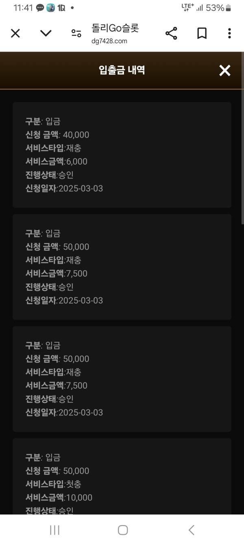Collapse the page with the down chevron
Image resolution: width=244 pixels, height=545 pixels.
(x=46, y=33)
